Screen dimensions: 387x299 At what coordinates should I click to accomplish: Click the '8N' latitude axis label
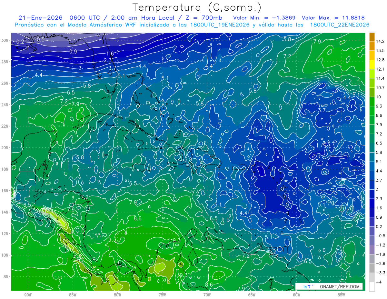click(x=6, y=276)
